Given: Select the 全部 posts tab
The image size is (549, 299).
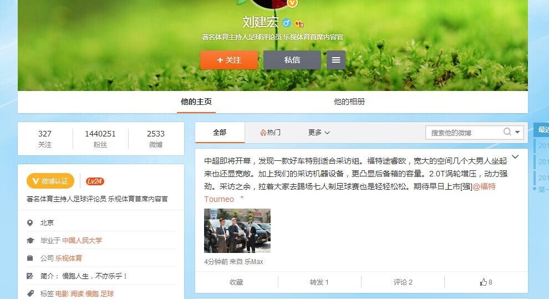Looking at the screenshot, I should click(220, 133).
